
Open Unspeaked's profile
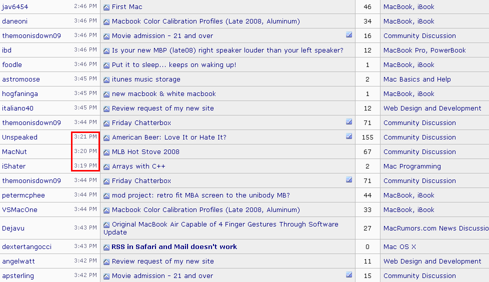tap(19, 137)
